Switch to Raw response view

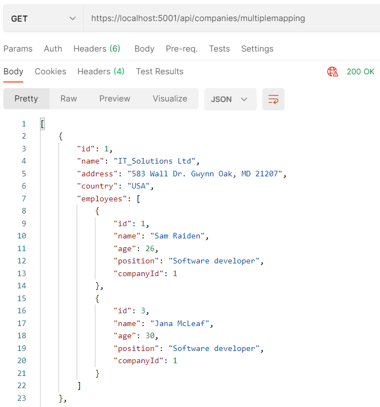tap(69, 99)
